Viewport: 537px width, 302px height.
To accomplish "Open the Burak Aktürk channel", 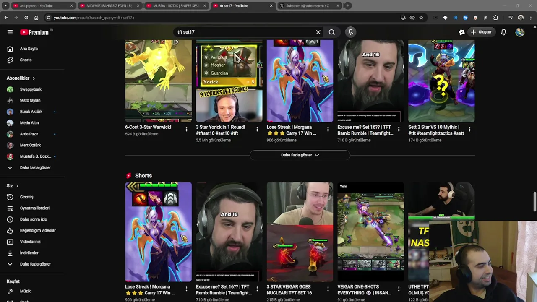I will (30, 112).
